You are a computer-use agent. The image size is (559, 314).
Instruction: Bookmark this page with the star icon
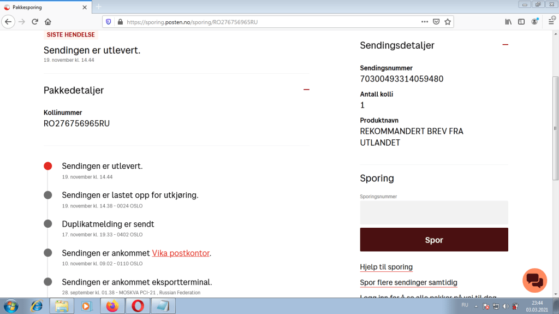tap(448, 22)
